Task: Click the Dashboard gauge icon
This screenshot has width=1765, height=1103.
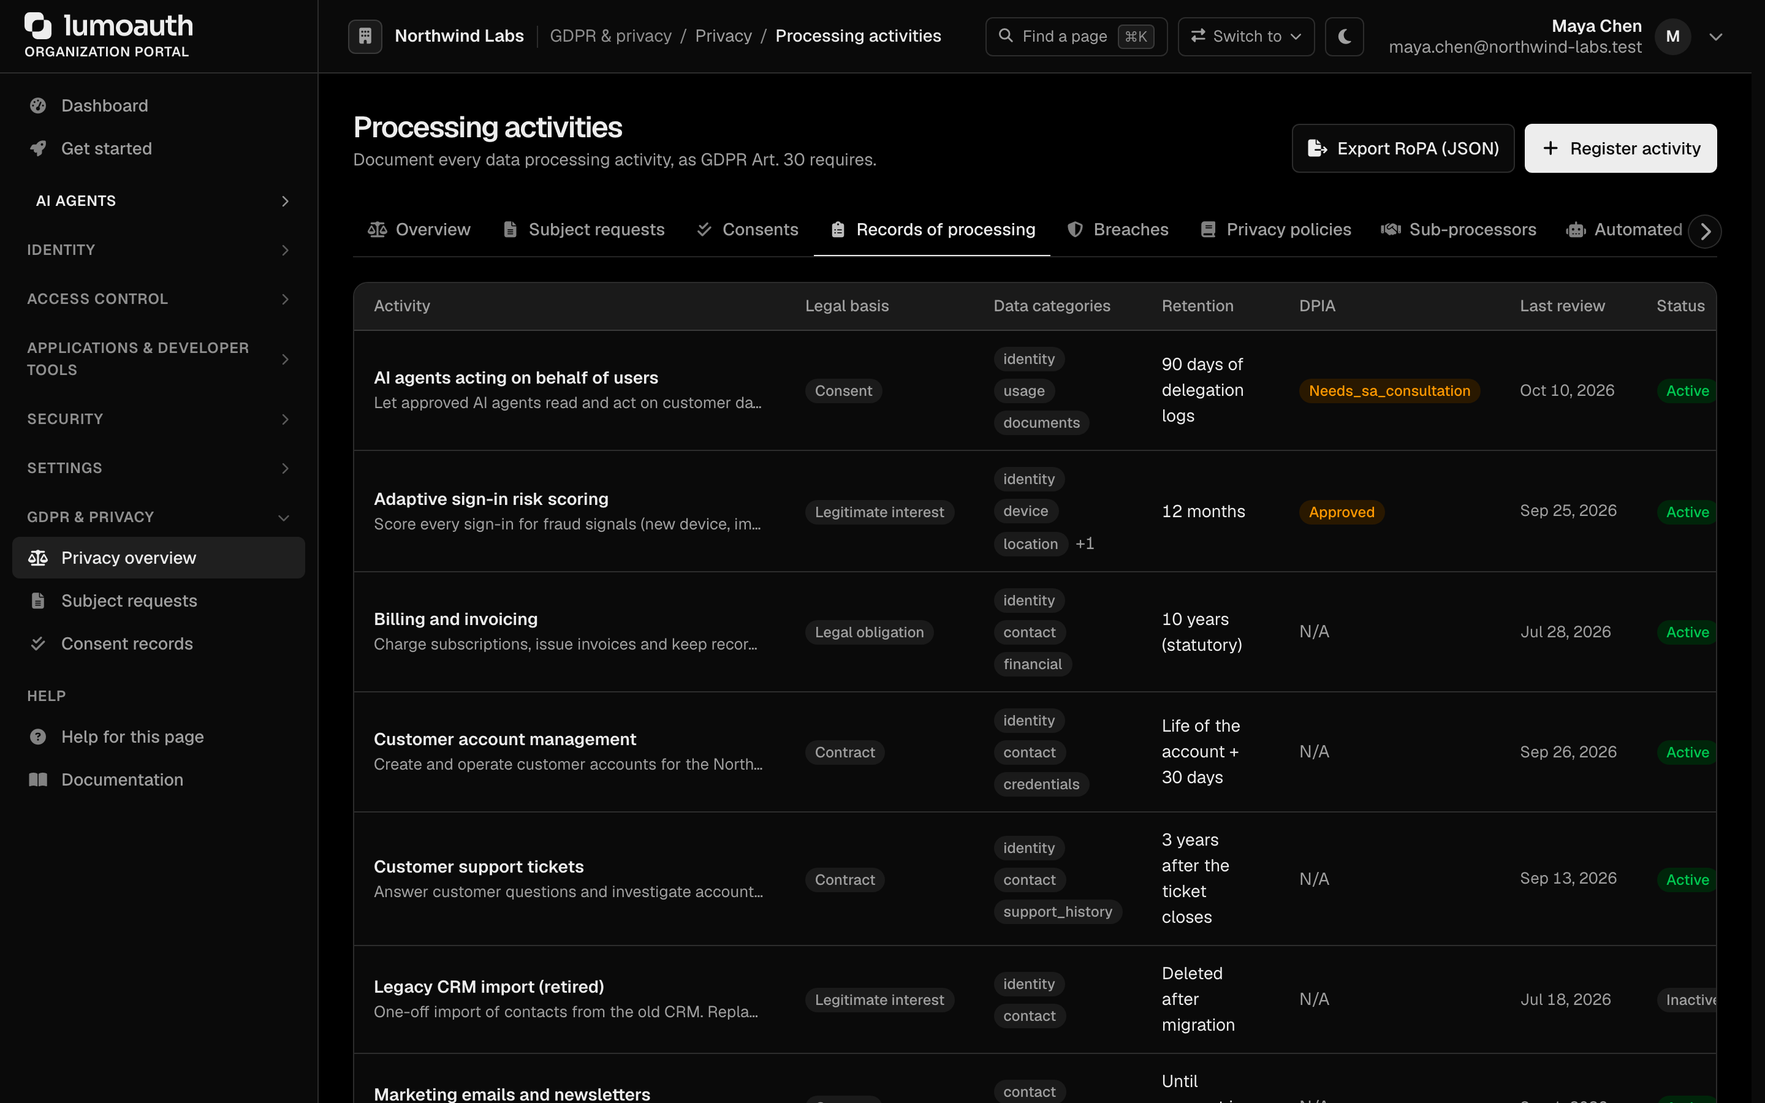Action: pos(38,106)
